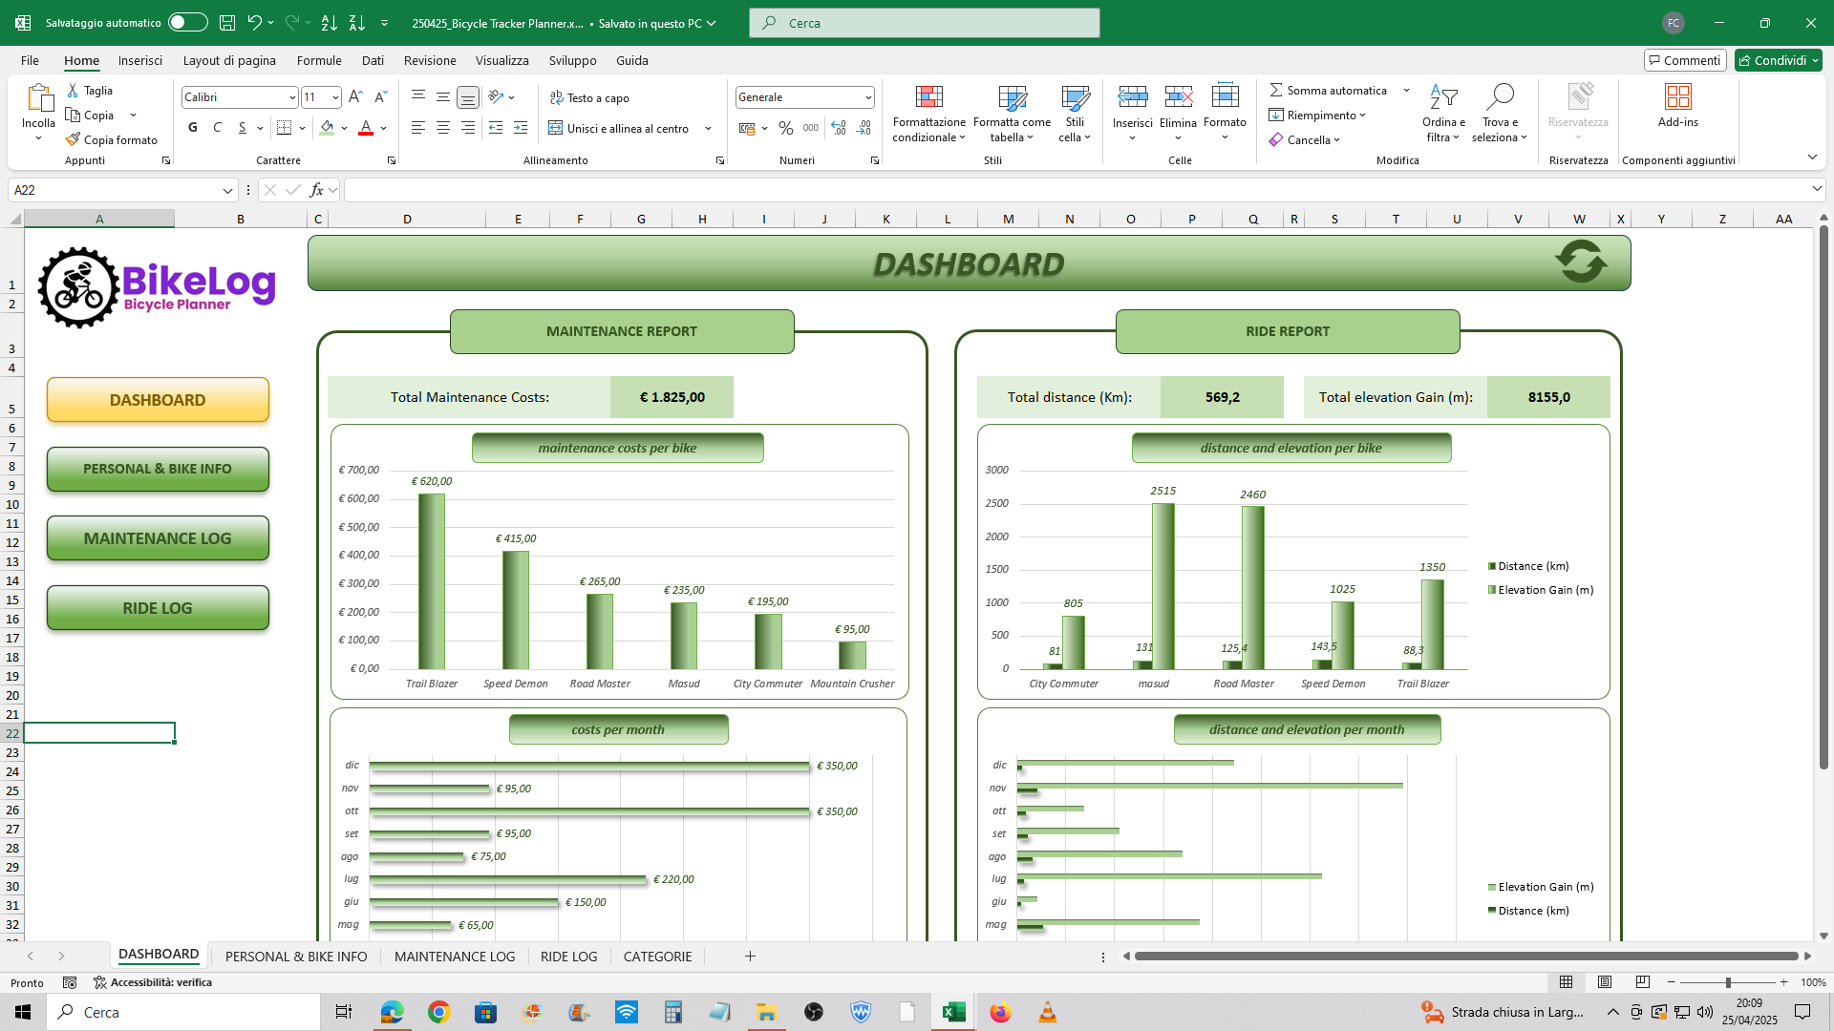This screenshot has height=1031, width=1834.
Task: Align text to the left
Action: pos(418,128)
